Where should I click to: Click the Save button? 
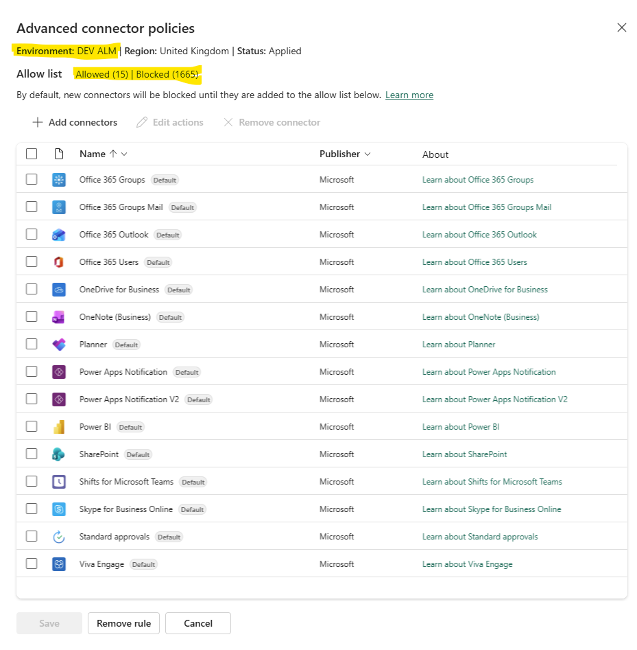(49, 623)
